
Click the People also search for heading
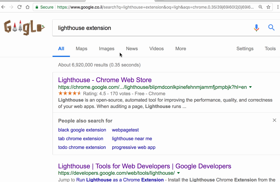click(85, 121)
